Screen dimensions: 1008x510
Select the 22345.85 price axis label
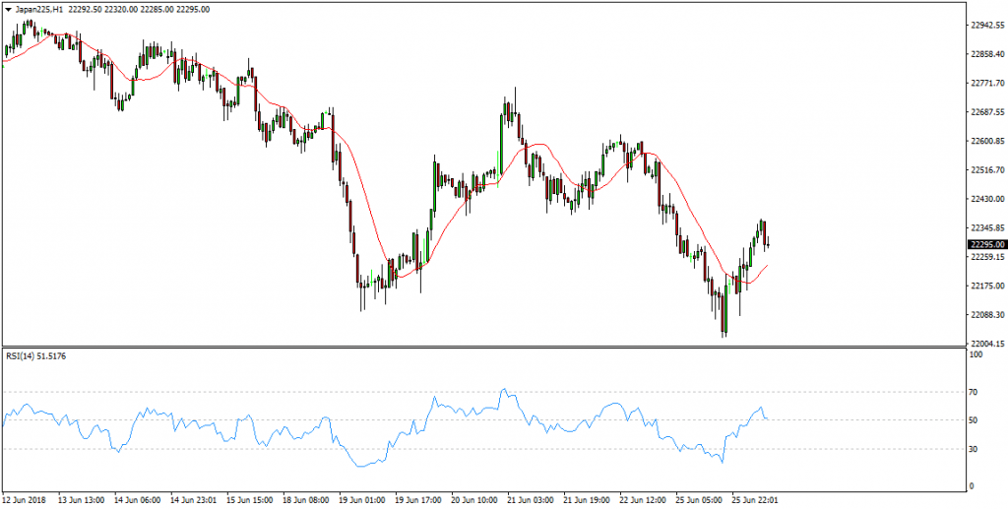988,228
